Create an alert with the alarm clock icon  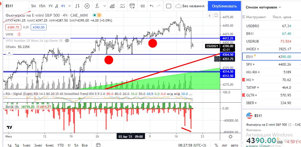pos(132,6)
